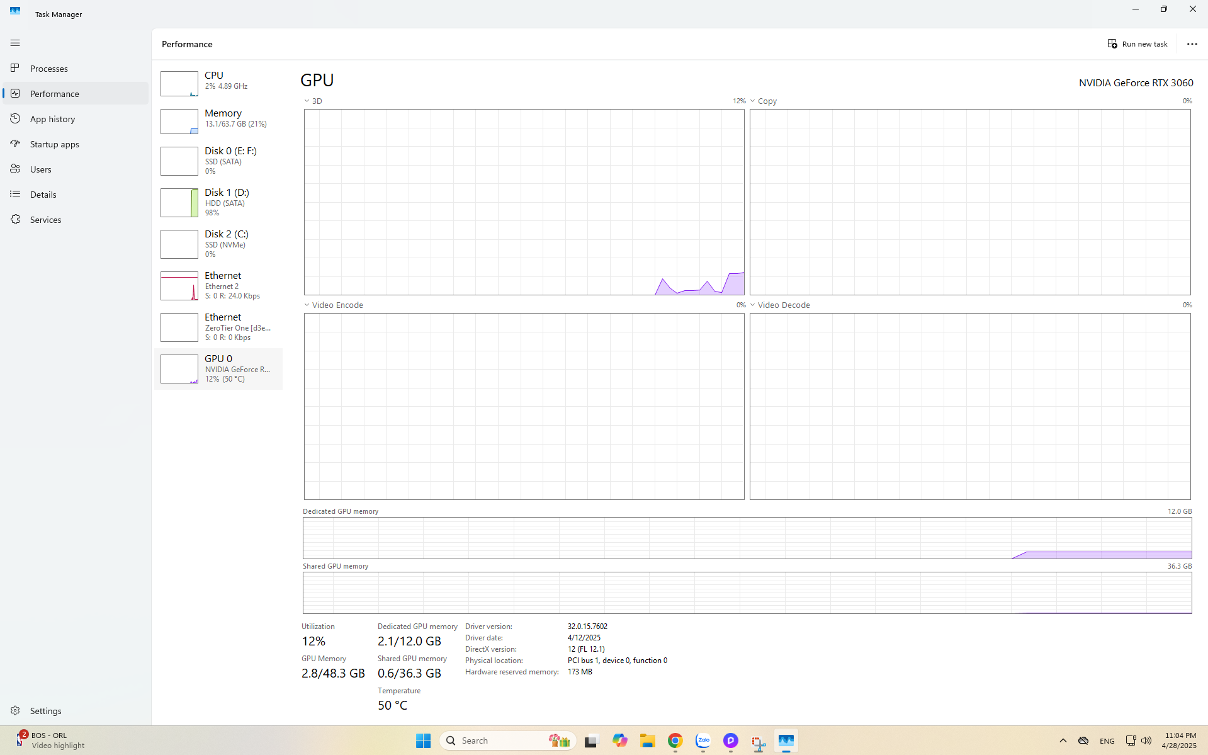Open File Explorer from the taskbar
1208x755 pixels.
[648, 741]
